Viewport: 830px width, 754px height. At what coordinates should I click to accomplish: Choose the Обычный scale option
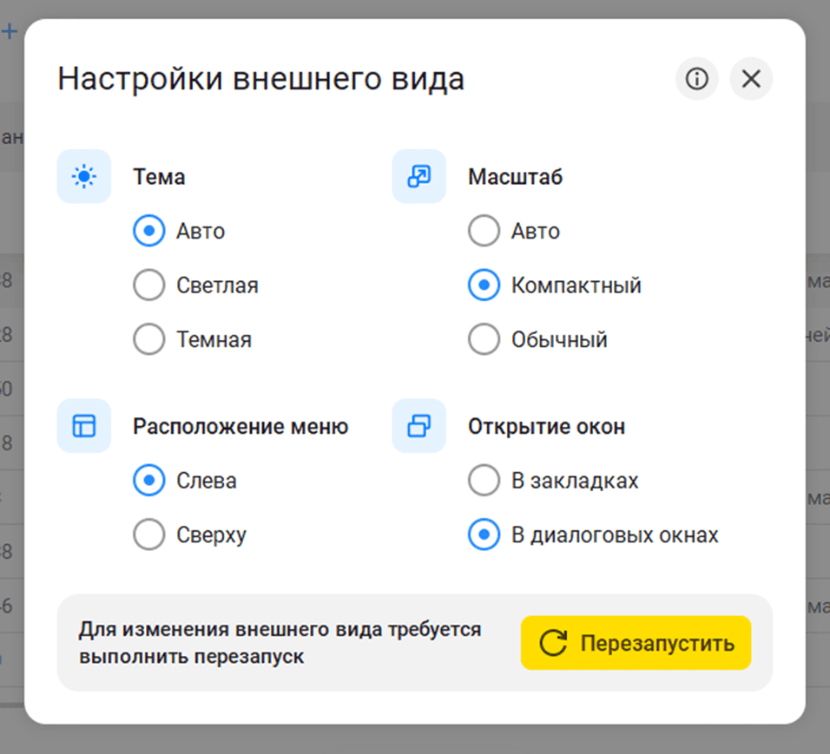484,339
